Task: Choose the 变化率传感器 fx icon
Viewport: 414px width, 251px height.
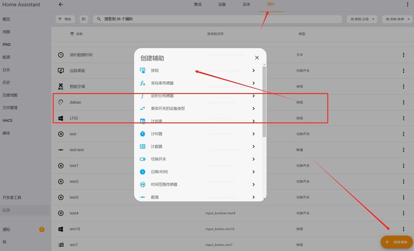Action: (142, 83)
